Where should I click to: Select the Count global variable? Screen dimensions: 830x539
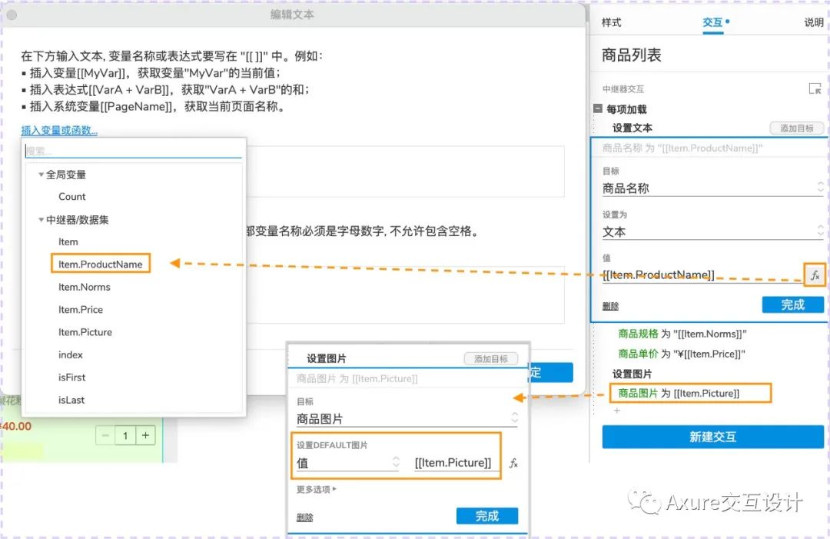pyautogui.click(x=72, y=196)
